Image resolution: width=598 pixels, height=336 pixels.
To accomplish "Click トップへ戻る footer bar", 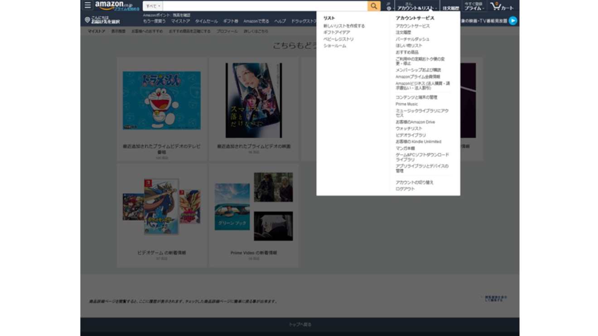I will coord(300,325).
